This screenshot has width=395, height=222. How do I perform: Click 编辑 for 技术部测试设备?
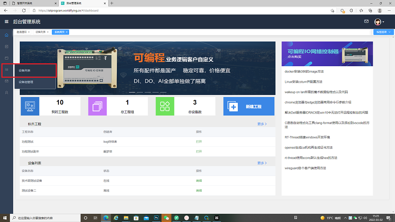click(x=199, y=181)
